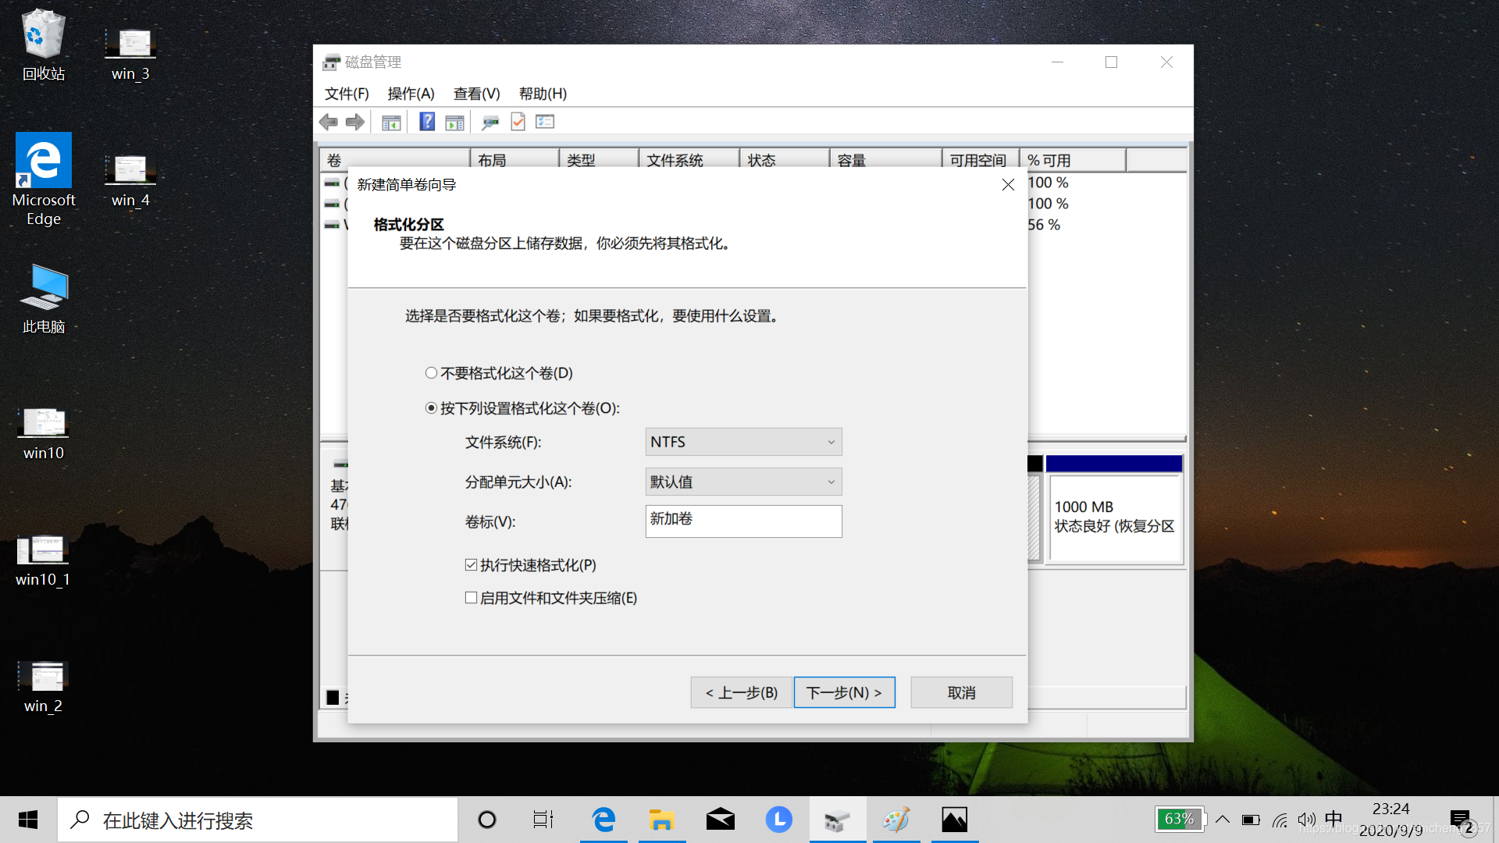Click show/hide console tree toolbar icon
Viewport: 1499px width, 843px height.
coord(391,123)
